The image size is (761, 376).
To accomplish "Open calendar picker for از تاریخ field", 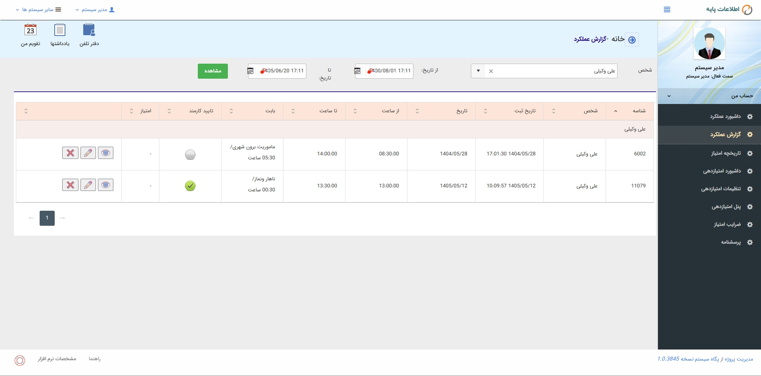I will click(x=358, y=71).
